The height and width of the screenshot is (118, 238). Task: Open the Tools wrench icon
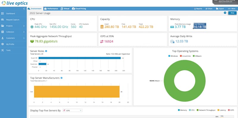click(x=2, y=50)
